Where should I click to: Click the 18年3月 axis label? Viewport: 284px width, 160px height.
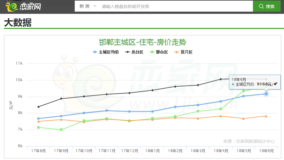[198, 151]
